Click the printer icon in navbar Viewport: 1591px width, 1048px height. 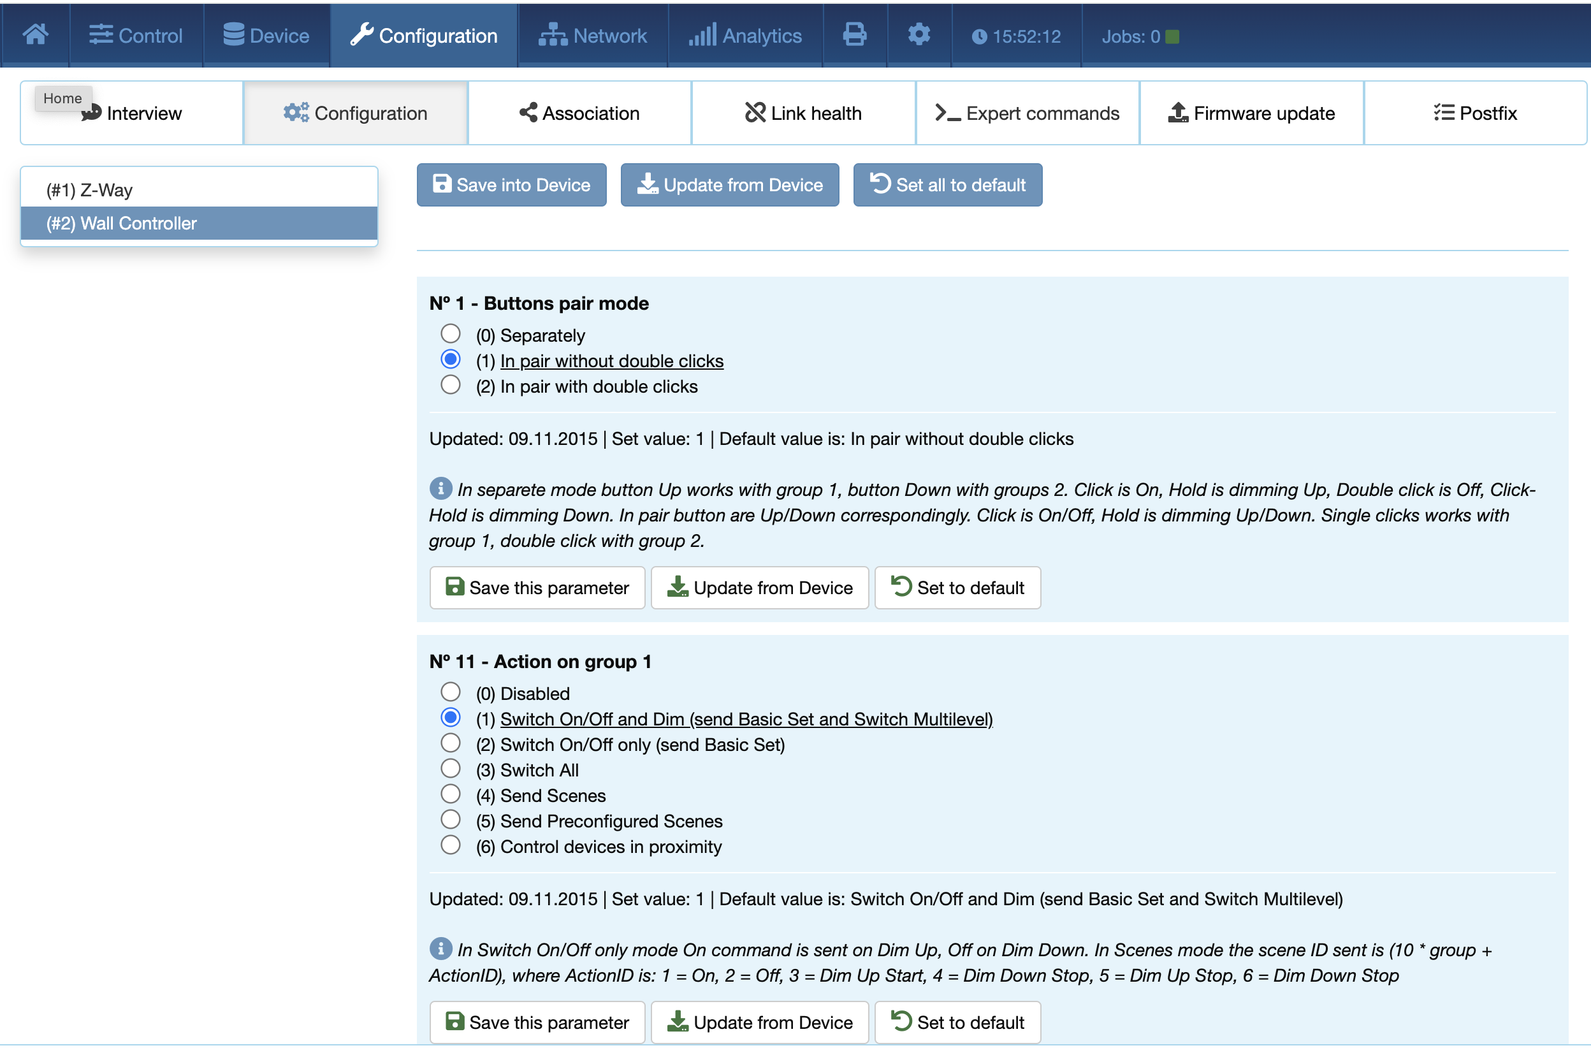854,35
